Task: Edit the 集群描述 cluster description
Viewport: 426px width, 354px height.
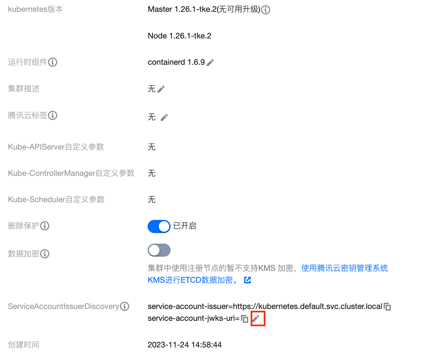Action: point(161,89)
